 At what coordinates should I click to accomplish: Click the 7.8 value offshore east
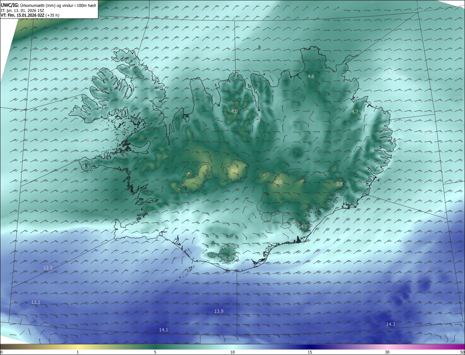(458, 98)
